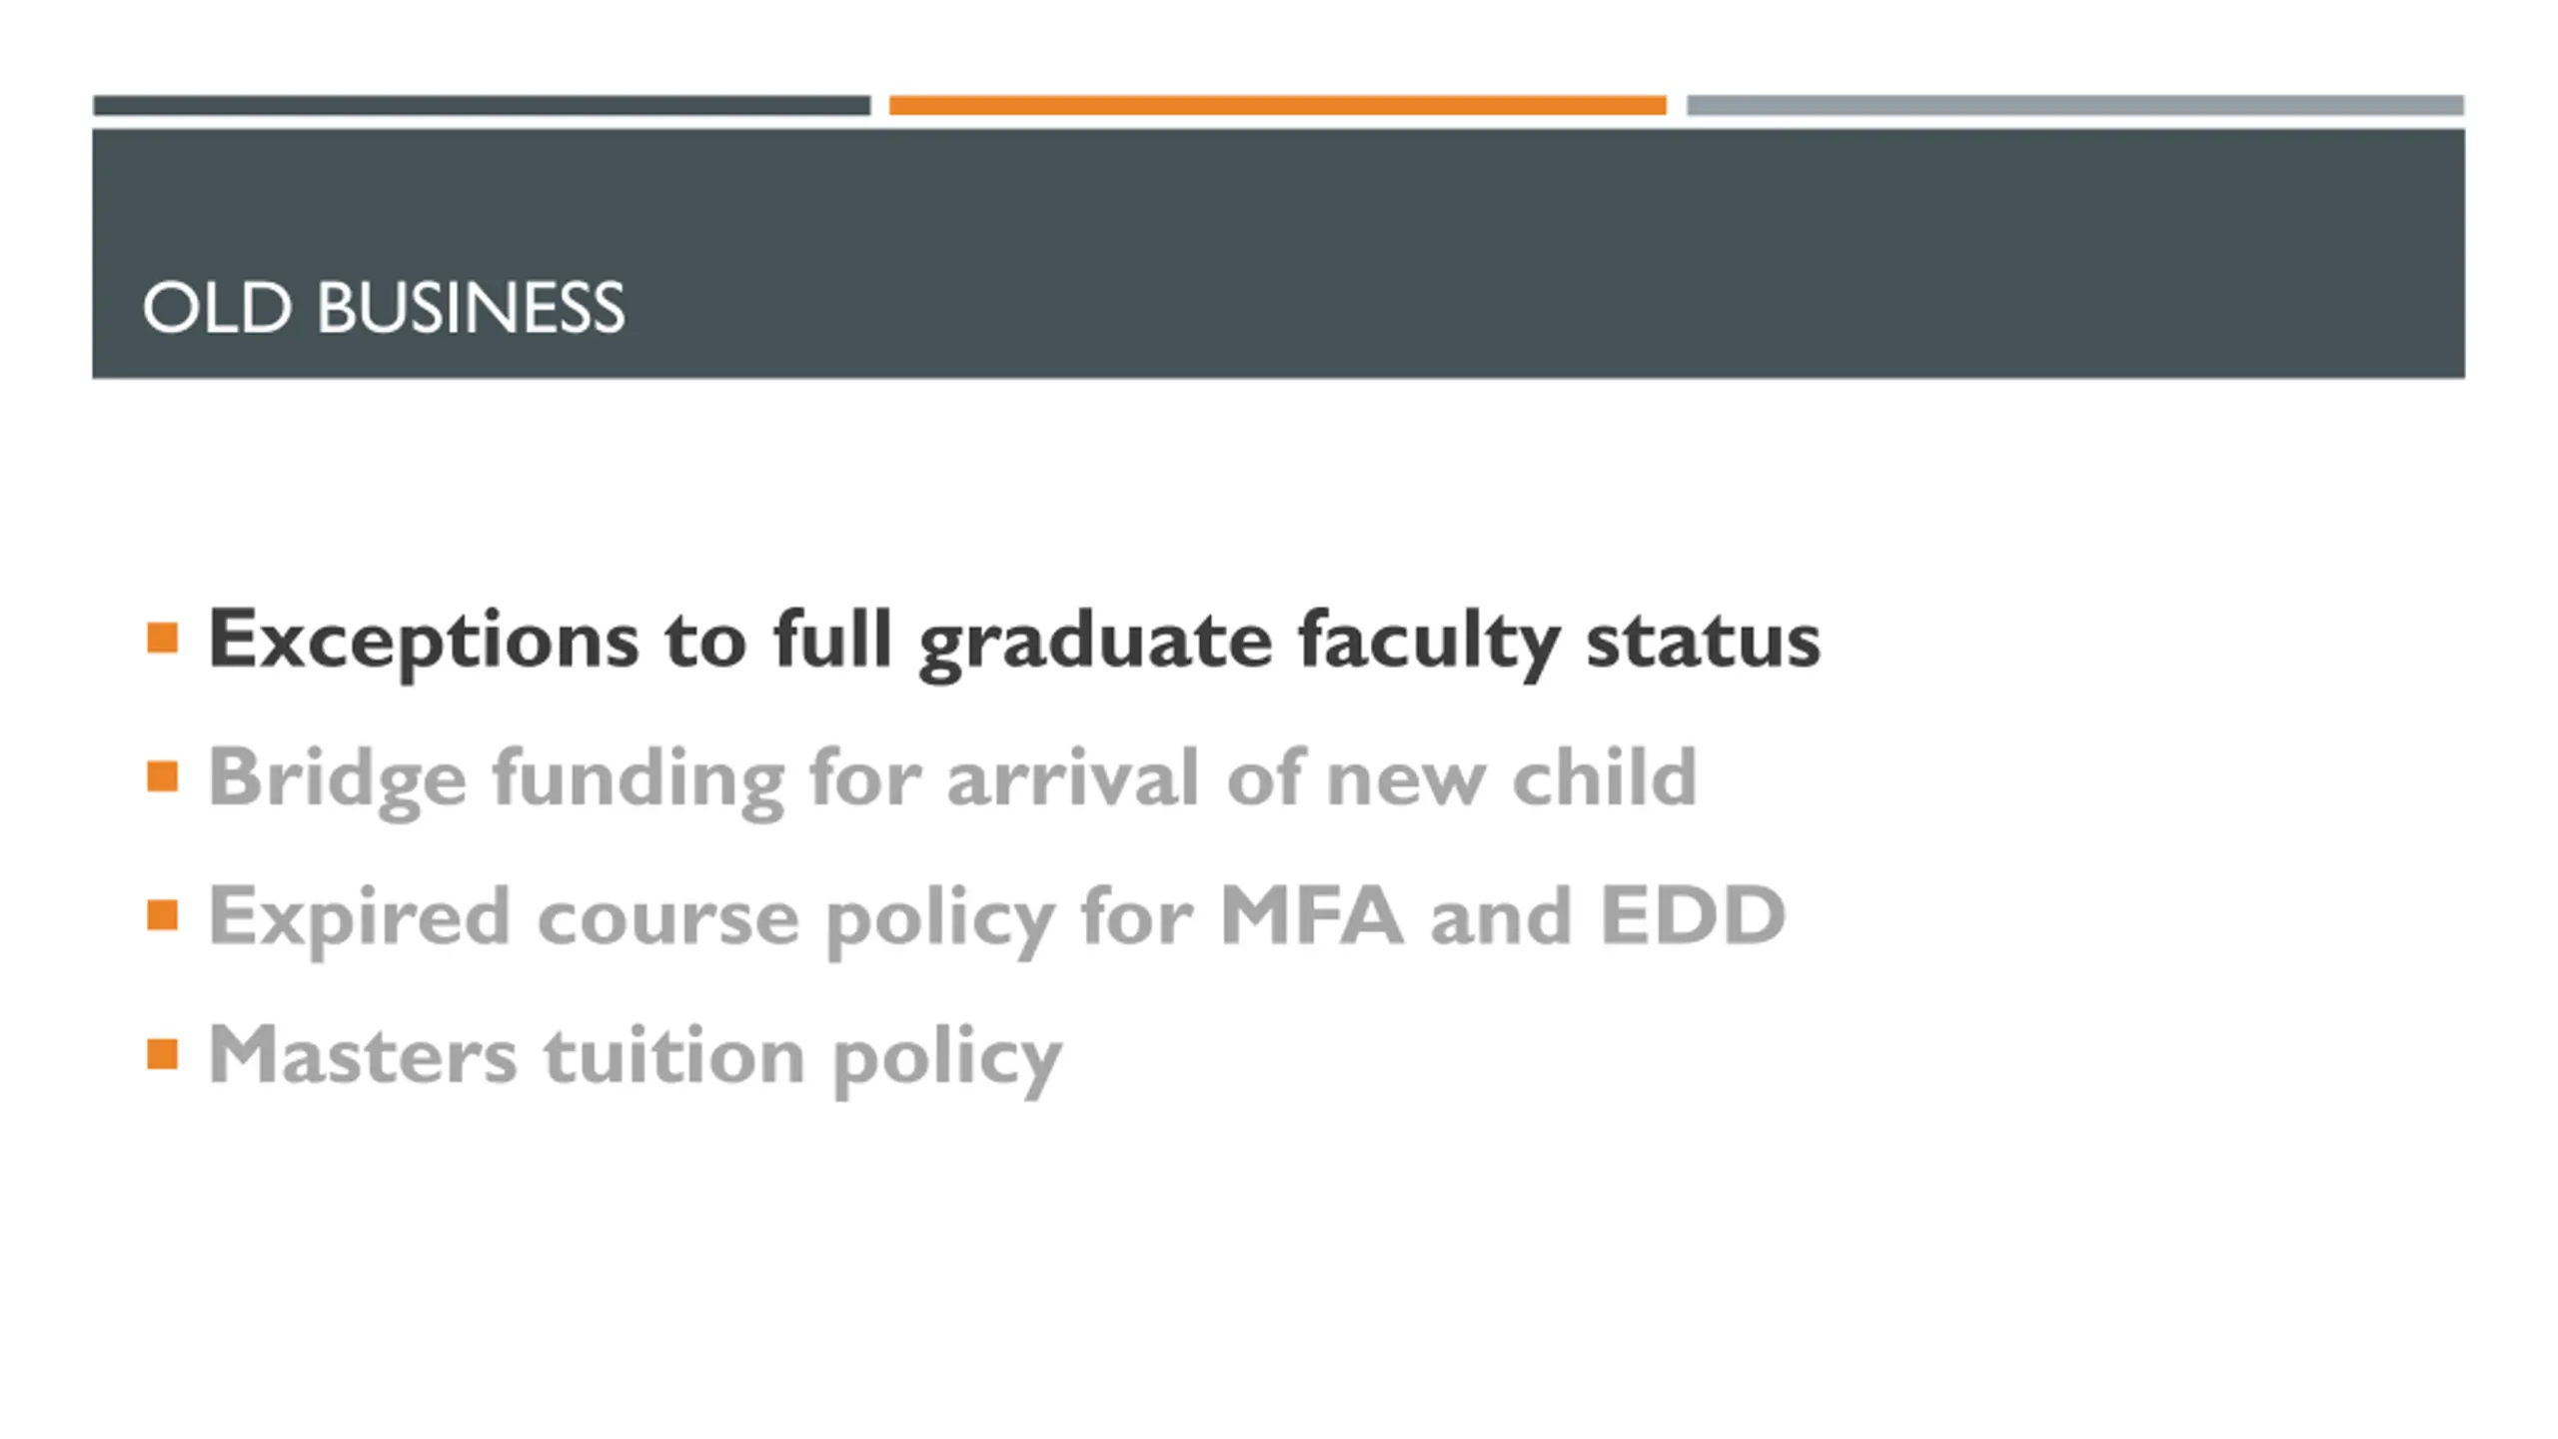Click the OLD BUSINESS slide title
Screen dimensions: 2558x1439
(x=384, y=307)
